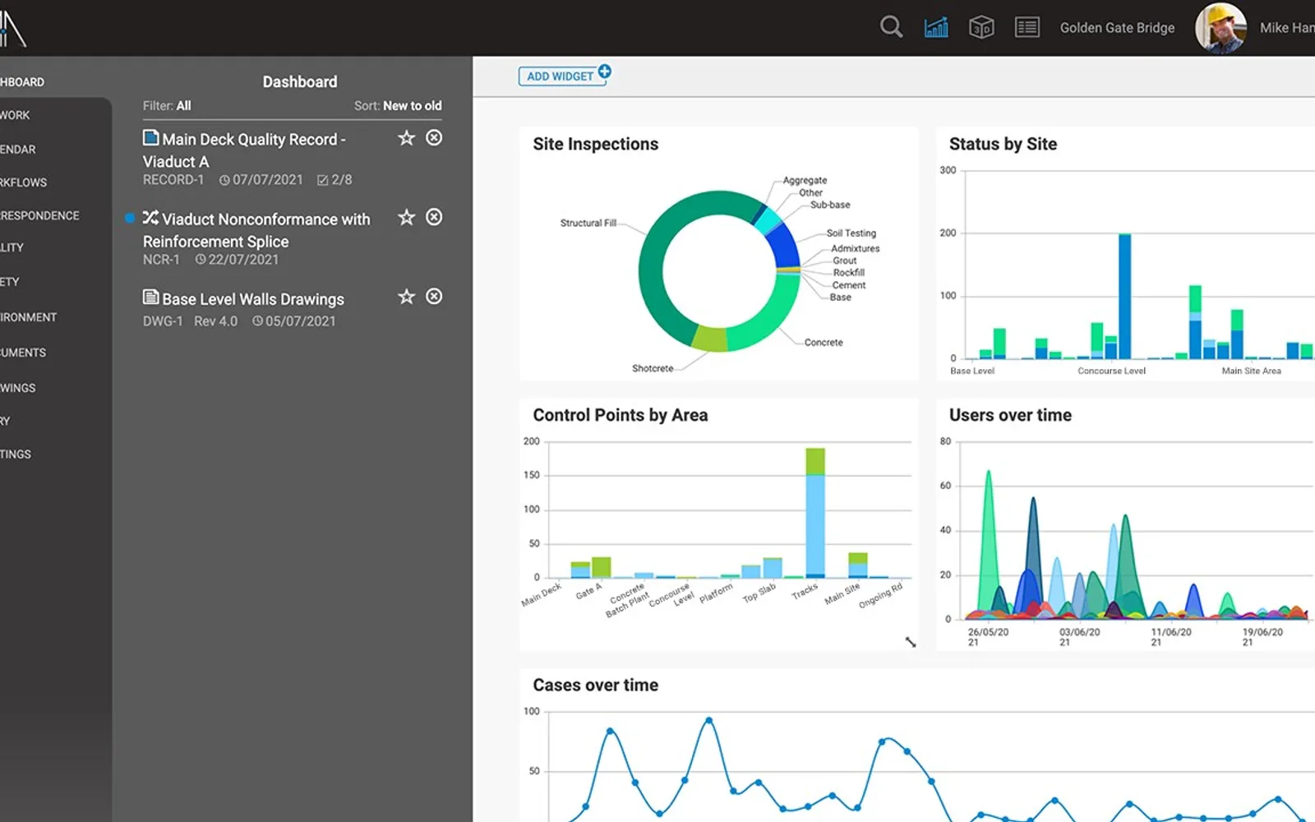Change the Sort: New to old option
Screen dimensions: 1315x822
coord(398,106)
